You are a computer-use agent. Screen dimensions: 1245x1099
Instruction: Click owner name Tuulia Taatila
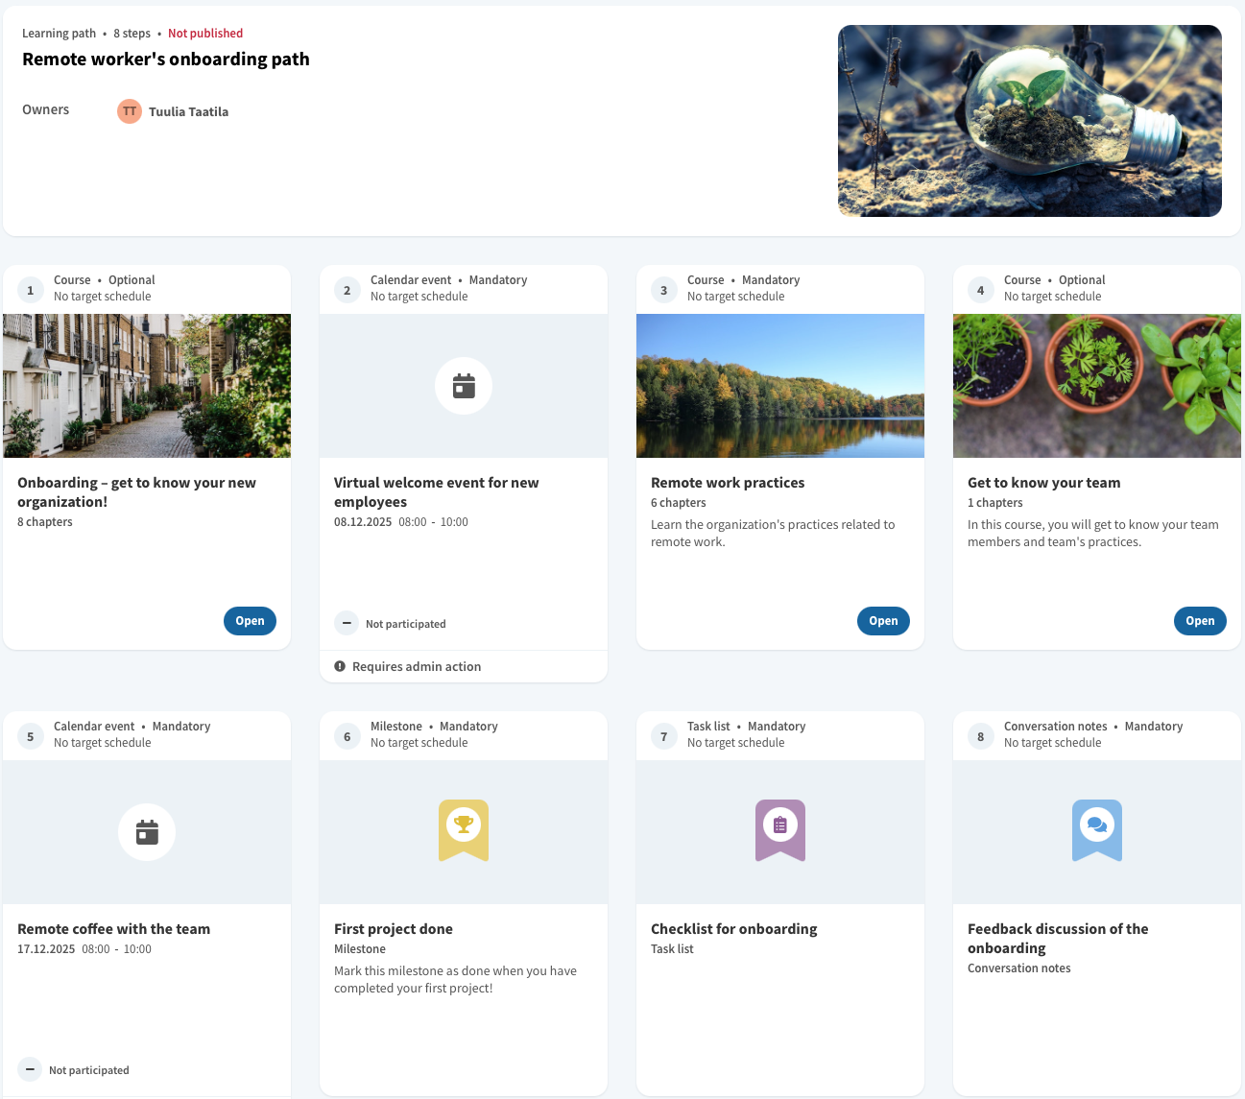(x=188, y=111)
